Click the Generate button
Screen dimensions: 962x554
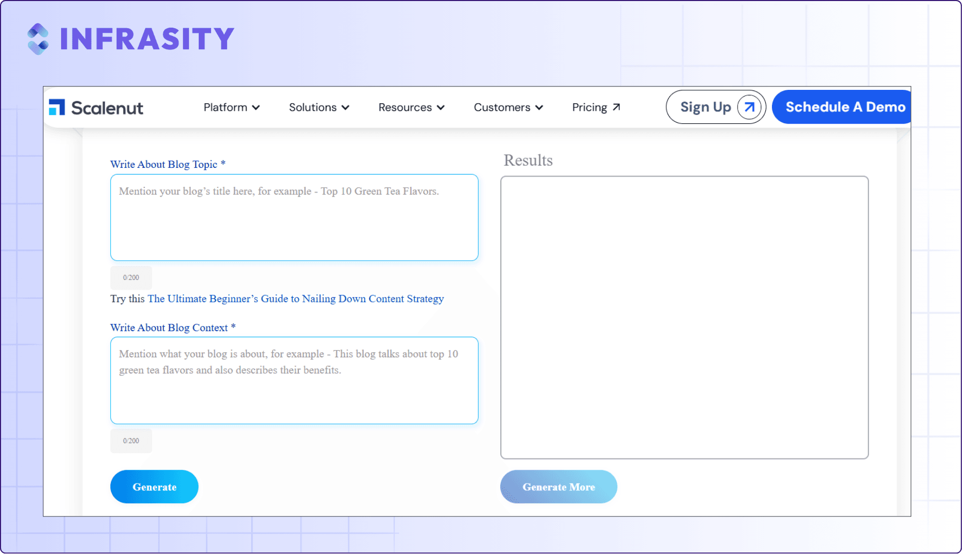pos(154,487)
